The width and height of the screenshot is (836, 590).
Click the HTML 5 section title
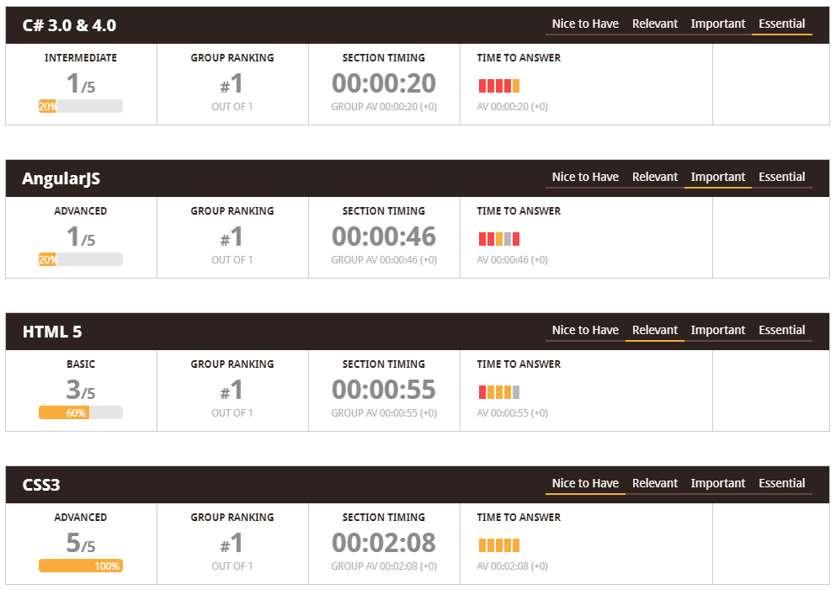coord(52,332)
